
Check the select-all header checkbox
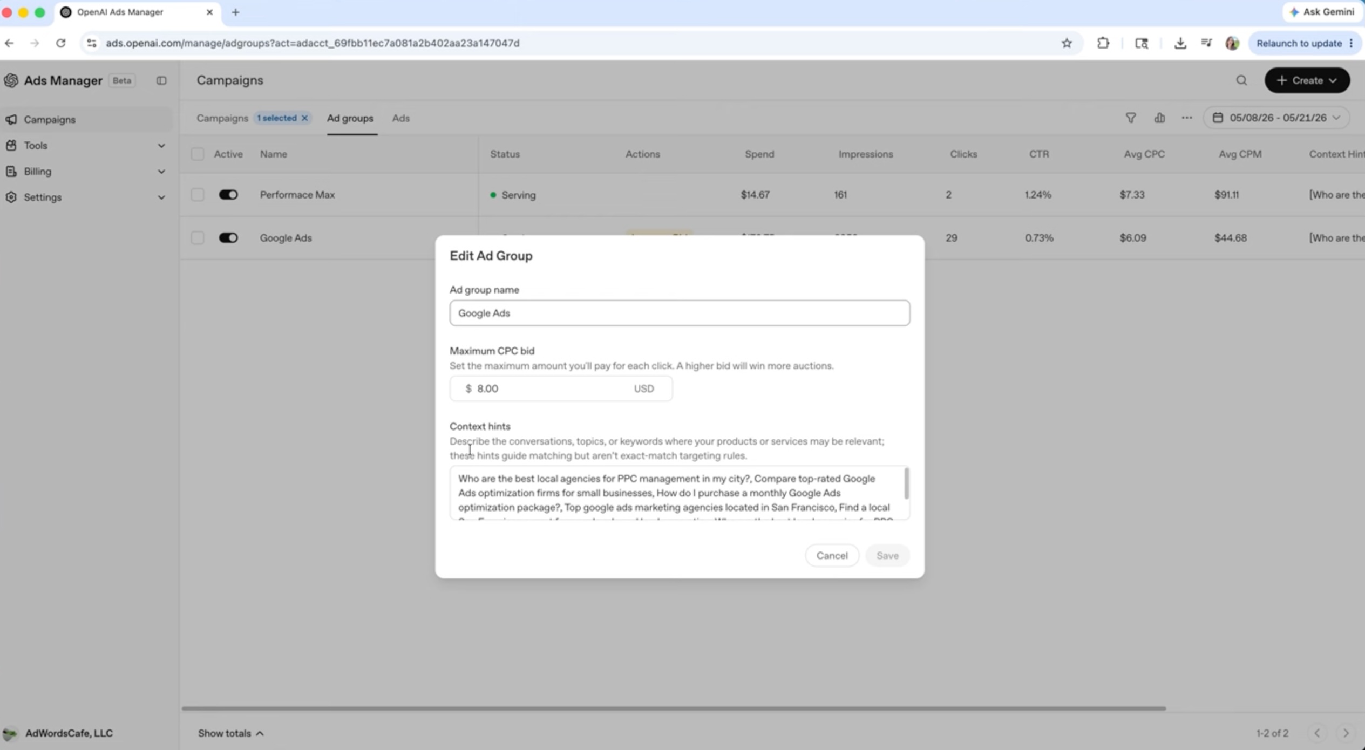(198, 154)
